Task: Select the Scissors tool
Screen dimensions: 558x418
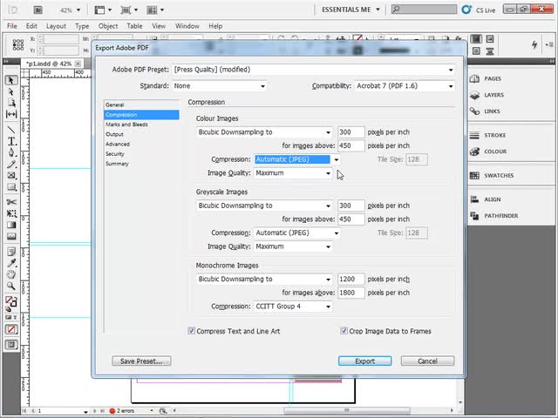Action: pos(11,202)
